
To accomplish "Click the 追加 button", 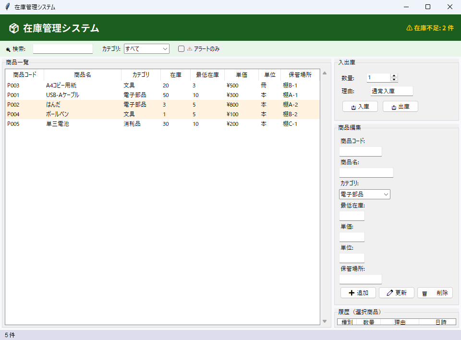I will (358, 293).
